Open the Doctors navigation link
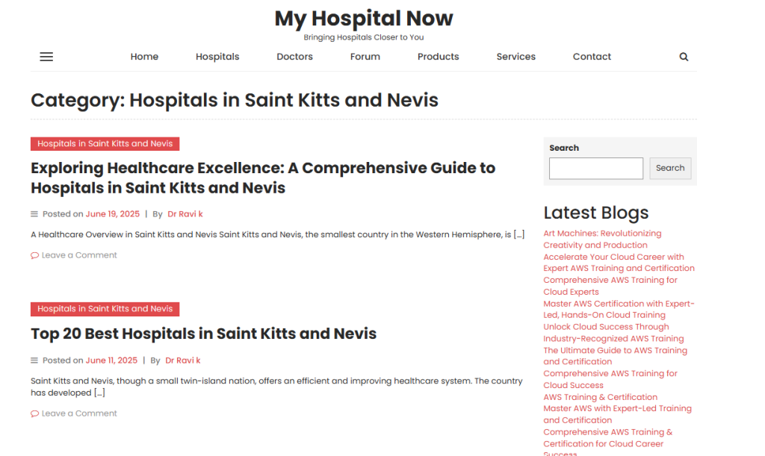Screen dimensions: 765x456 [x=294, y=57]
